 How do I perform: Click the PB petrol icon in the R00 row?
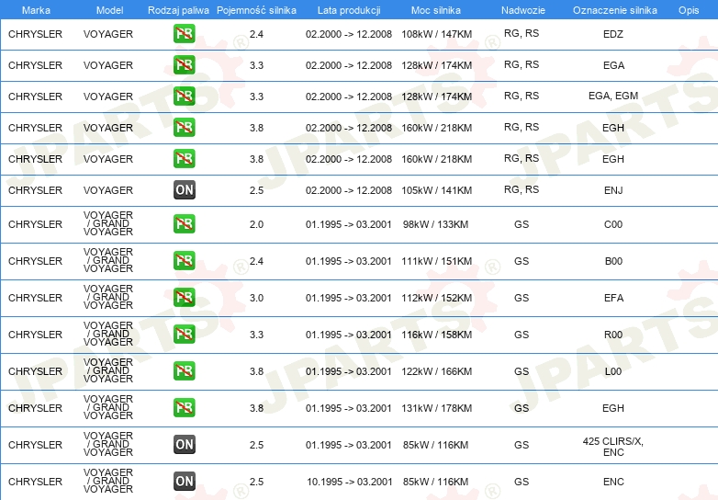[184, 334]
